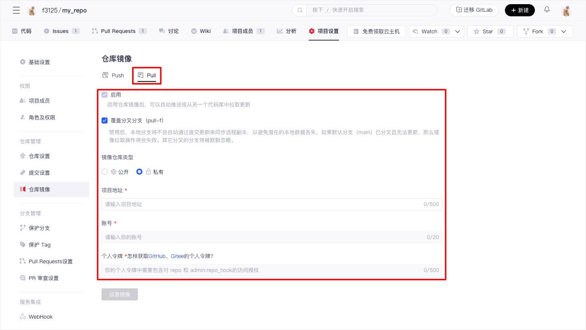
Task: Open the user avatar in top right
Action: click(x=566, y=11)
